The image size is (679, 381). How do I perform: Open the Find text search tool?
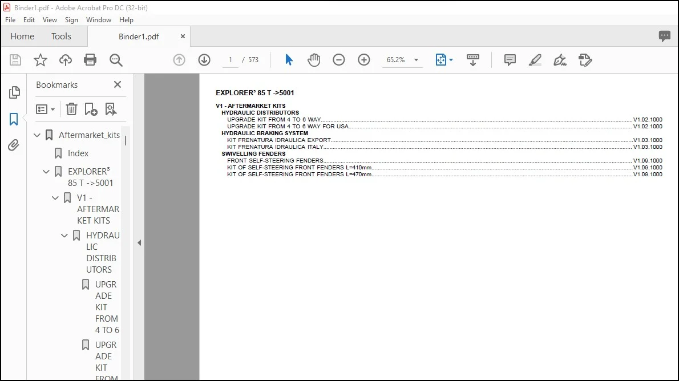pyautogui.click(x=116, y=60)
